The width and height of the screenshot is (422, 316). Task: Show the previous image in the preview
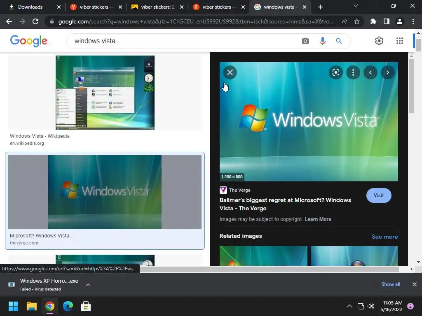click(370, 72)
